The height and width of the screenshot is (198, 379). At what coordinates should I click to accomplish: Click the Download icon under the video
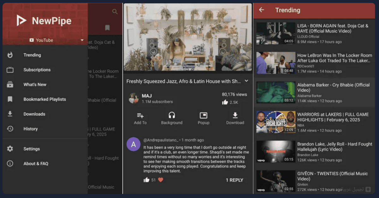click(x=235, y=115)
